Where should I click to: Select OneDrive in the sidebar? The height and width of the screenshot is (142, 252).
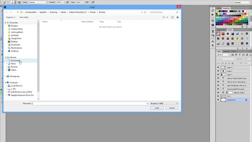coord(13,51)
